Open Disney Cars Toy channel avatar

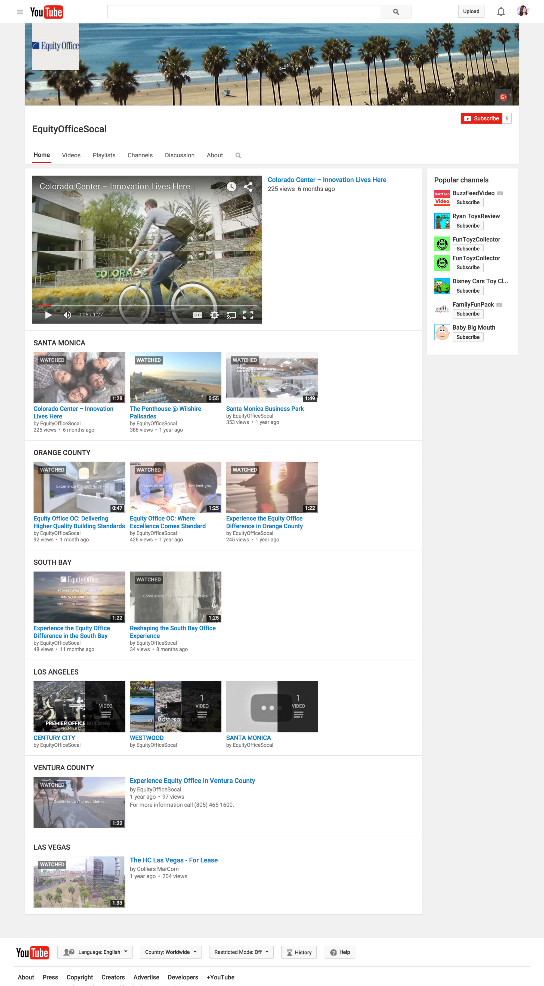point(442,286)
